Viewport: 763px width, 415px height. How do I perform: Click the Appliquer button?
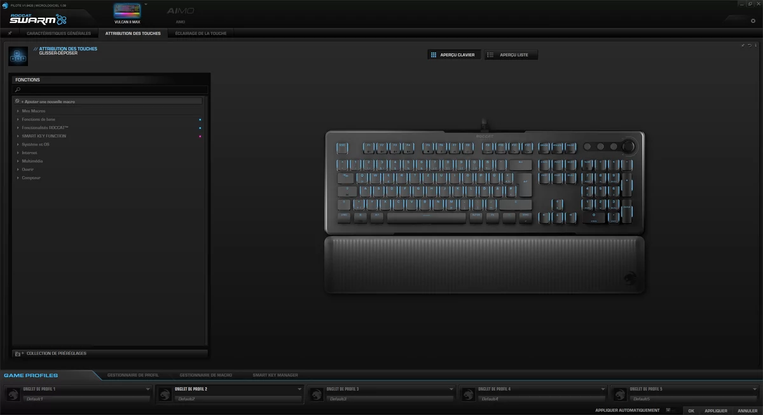(x=716, y=411)
